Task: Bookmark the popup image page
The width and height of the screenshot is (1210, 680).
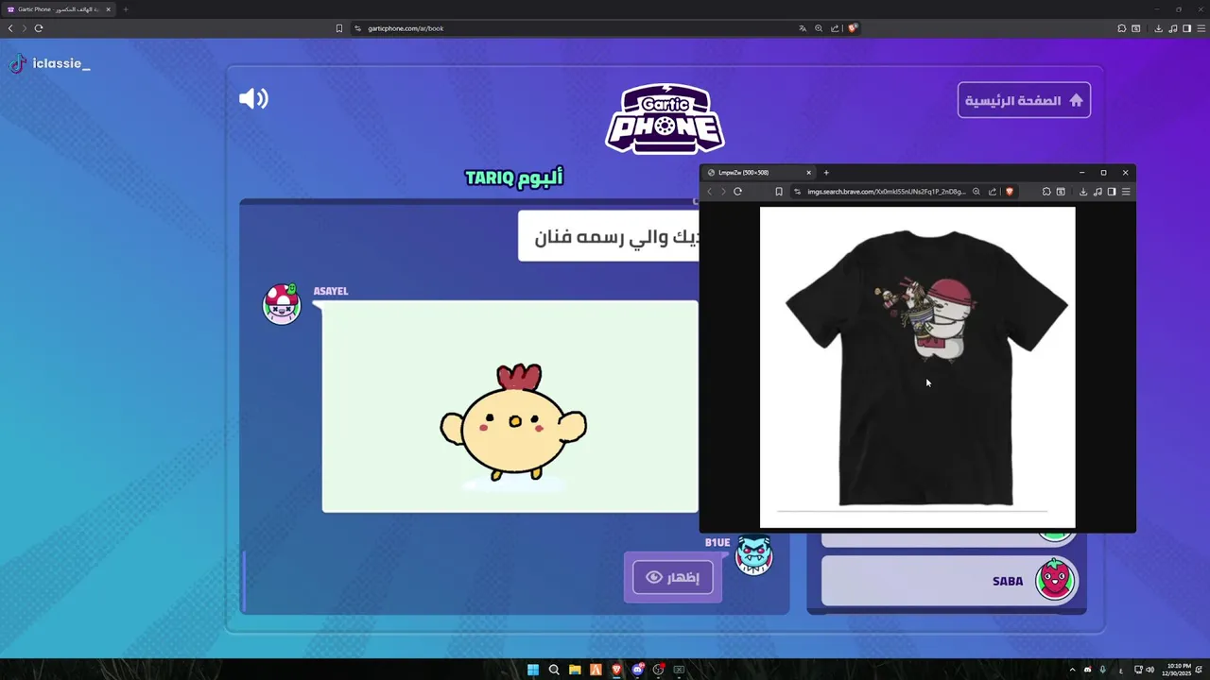Action: 778,192
